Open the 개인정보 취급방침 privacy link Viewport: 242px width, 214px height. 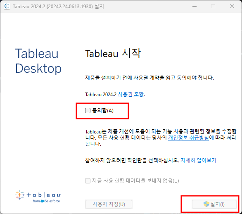pos(188,138)
